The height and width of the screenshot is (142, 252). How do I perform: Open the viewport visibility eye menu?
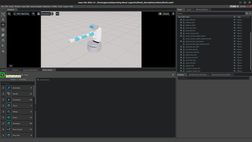coord(33,14)
